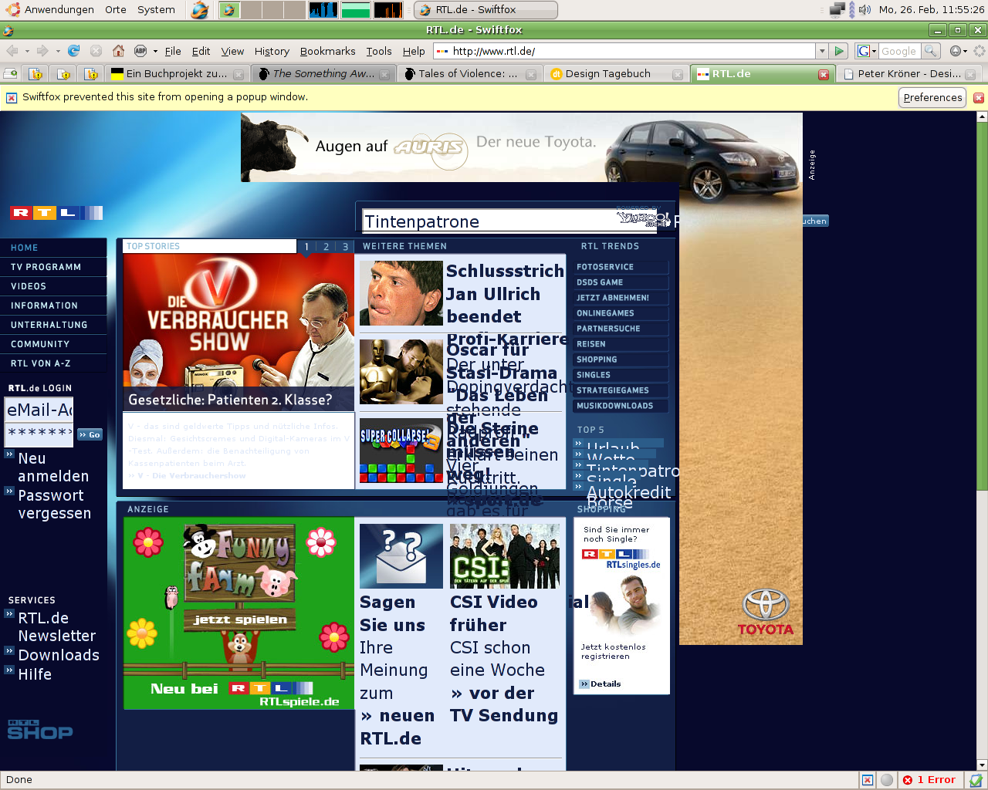The width and height of the screenshot is (988, 790).
Task: Click the login Go button
Action: [x=90, y=435]
